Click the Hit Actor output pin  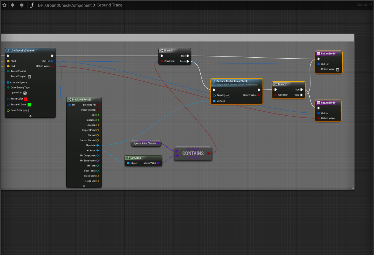click(x=98, y=150)
